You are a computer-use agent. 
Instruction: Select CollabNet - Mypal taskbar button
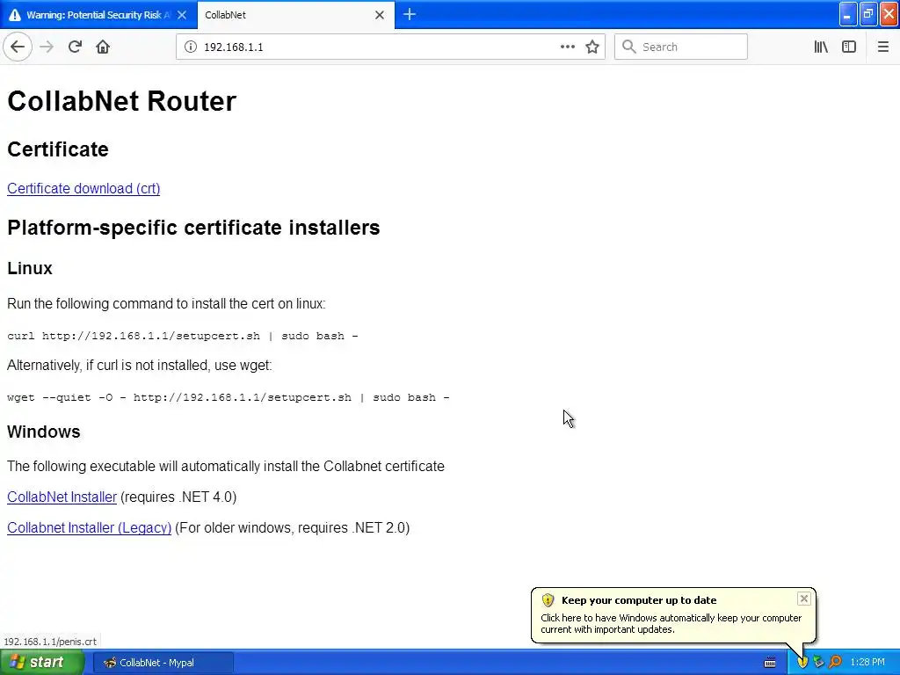pos(163,663)
